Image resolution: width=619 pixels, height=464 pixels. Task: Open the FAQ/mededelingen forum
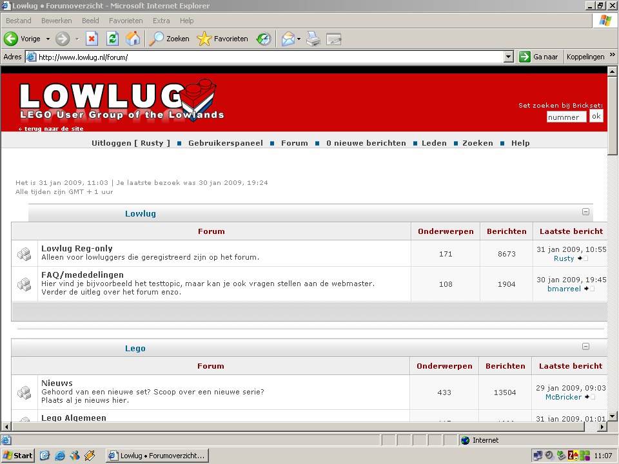83,275
